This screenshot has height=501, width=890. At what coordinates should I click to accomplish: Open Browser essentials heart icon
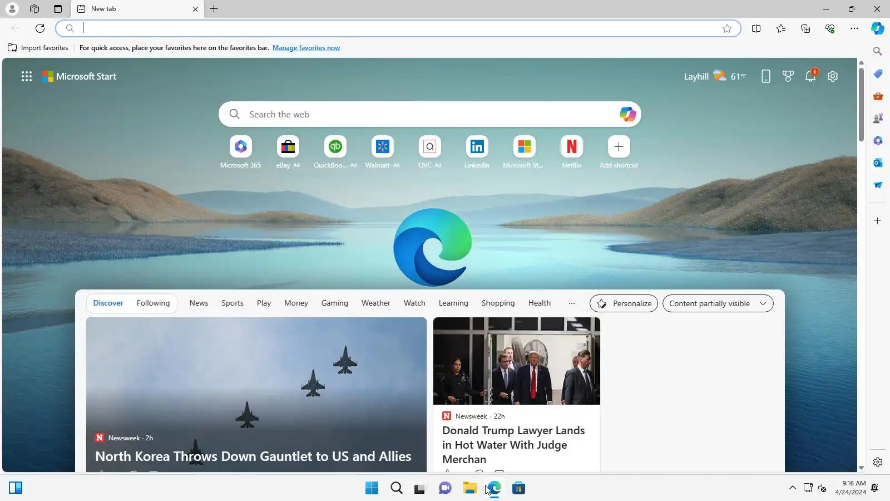[830, 28]
